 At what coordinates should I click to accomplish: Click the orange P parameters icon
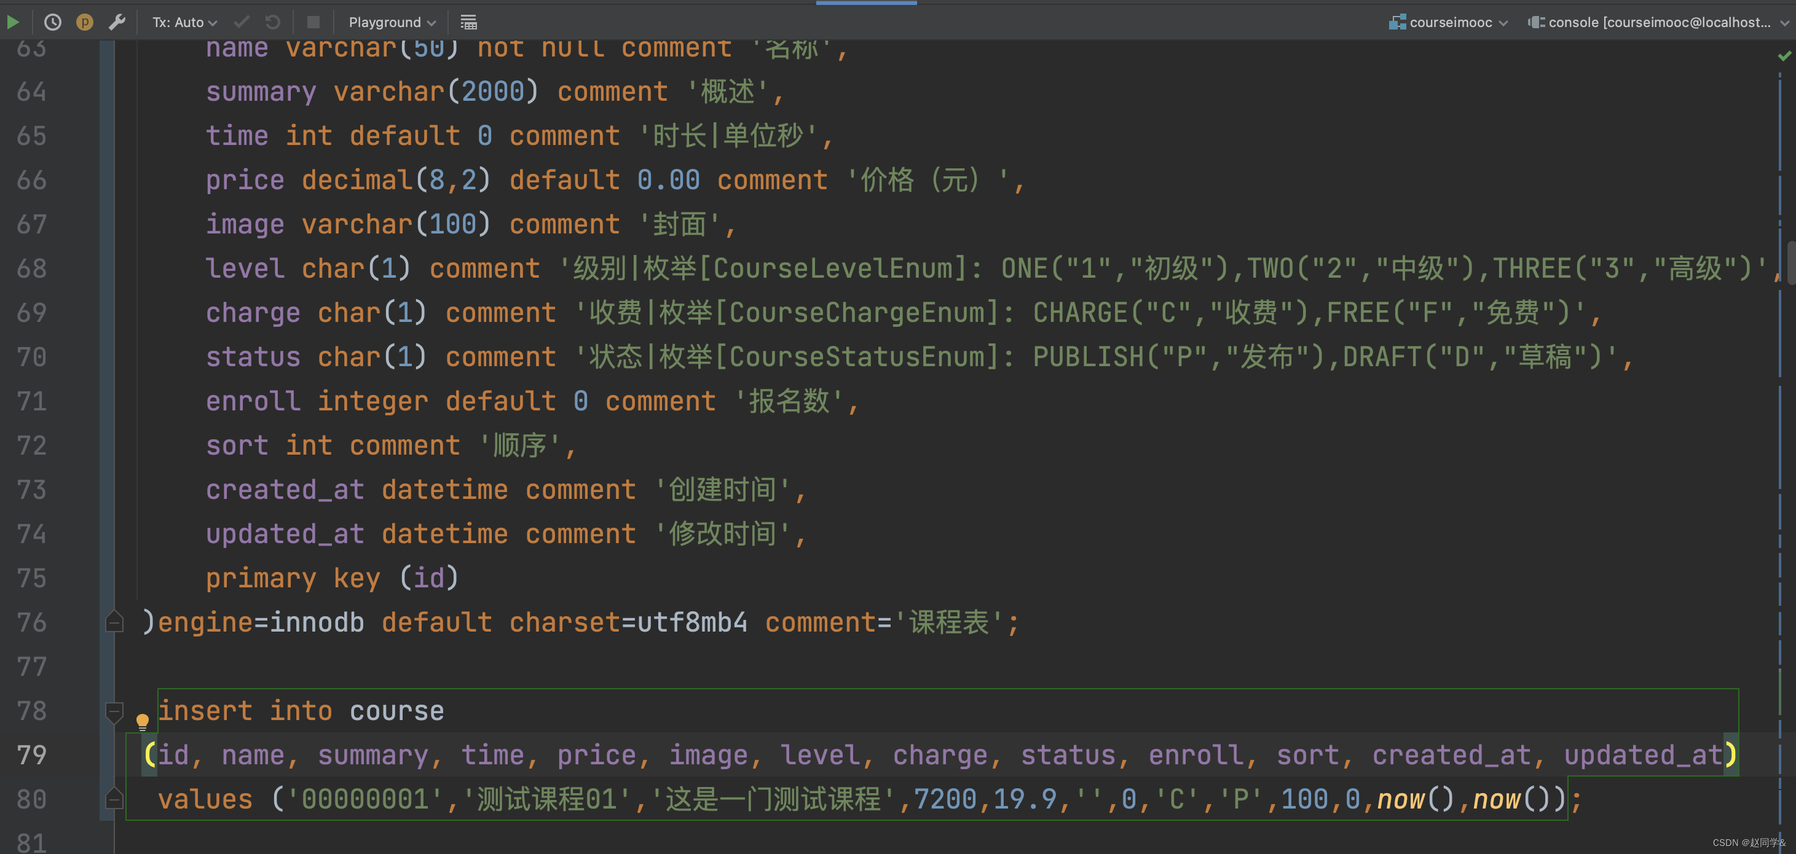(x=84, y=22)
